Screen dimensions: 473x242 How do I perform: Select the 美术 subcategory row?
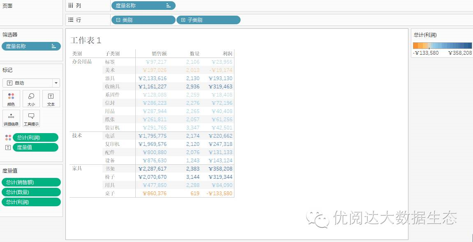coord(110,70)
